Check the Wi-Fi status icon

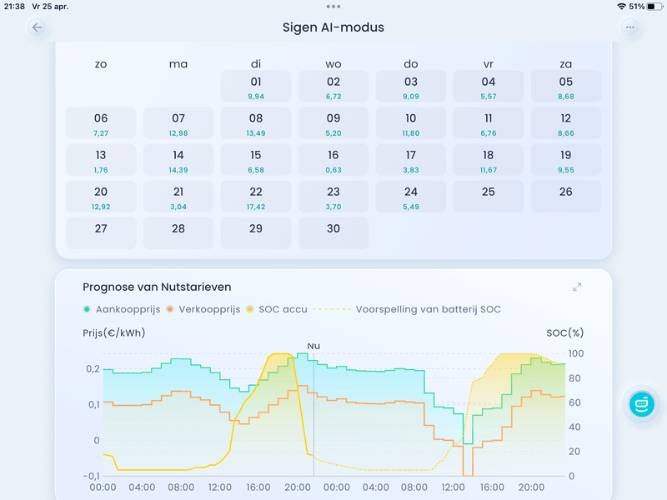621,7
